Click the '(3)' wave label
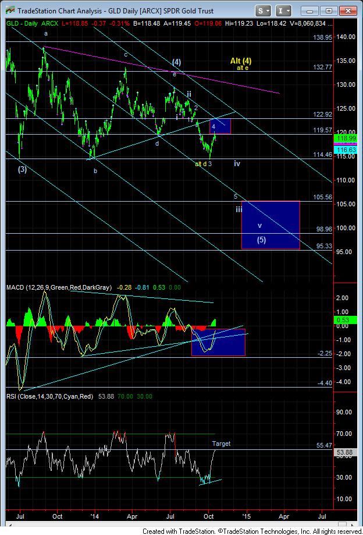The width and height of the screenshot is (363, 535). tap(22, 169)
